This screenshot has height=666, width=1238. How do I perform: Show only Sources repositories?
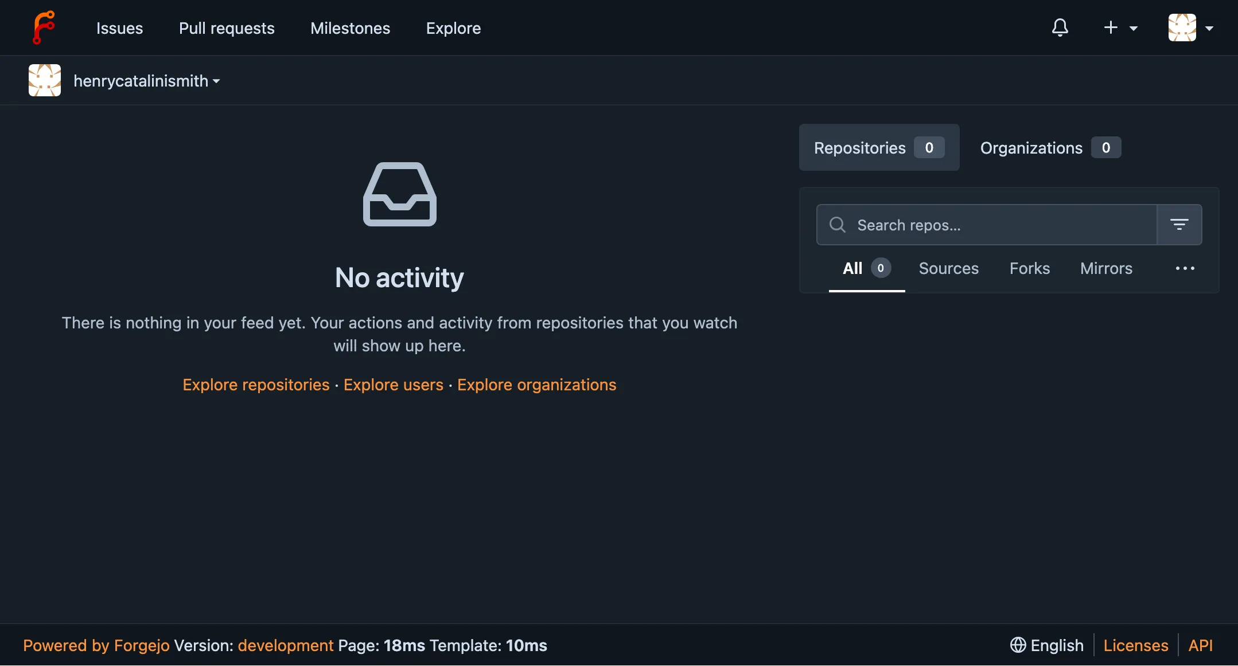(x=948, y=268)
